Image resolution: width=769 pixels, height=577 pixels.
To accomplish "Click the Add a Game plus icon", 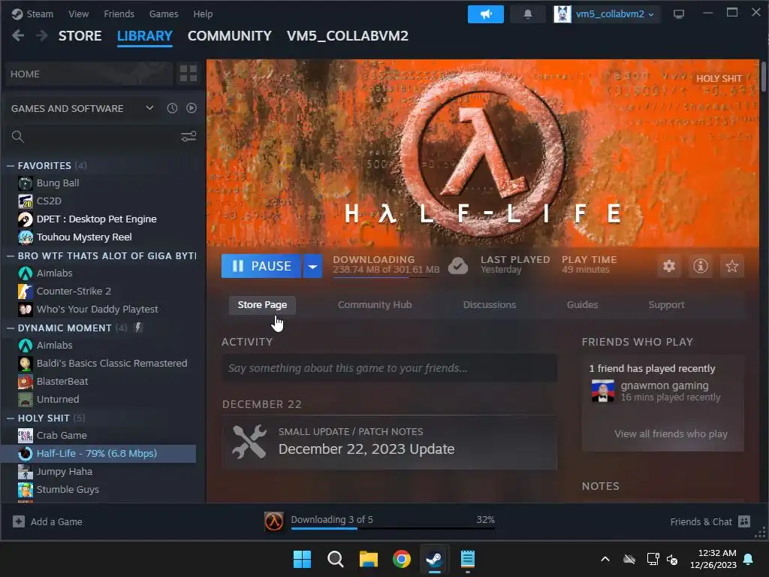I will (19, 521).
